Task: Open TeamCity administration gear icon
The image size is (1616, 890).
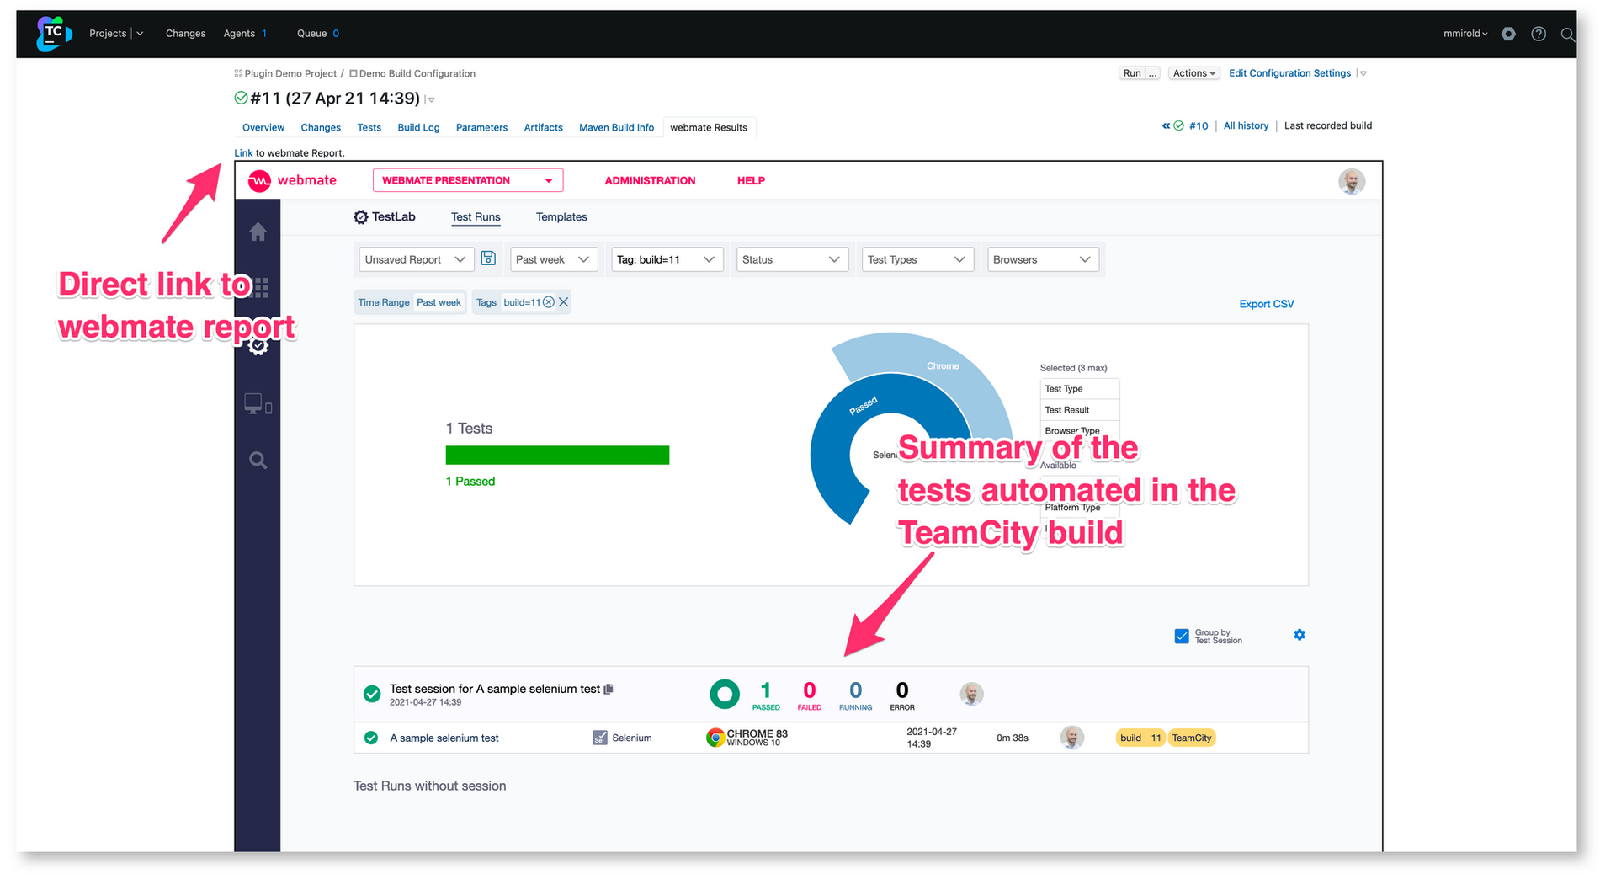Action: click(1508, 34)
